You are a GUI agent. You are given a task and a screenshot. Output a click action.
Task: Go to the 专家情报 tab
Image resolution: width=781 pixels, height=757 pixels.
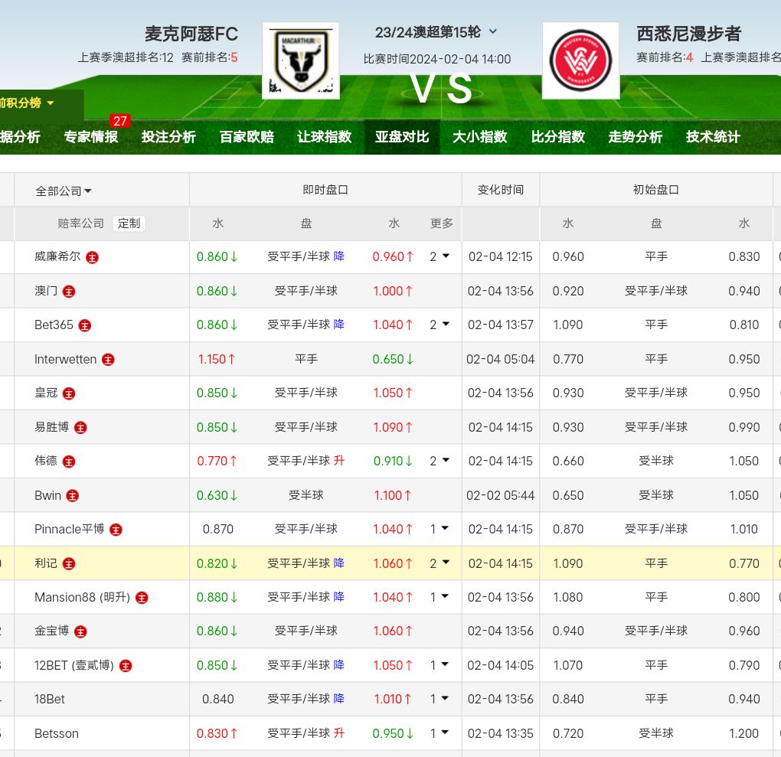pyautogui.click(x=91, y=137)
